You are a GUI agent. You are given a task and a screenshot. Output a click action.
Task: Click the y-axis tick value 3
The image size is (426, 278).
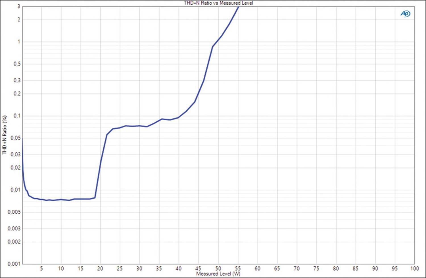point(19,7)
